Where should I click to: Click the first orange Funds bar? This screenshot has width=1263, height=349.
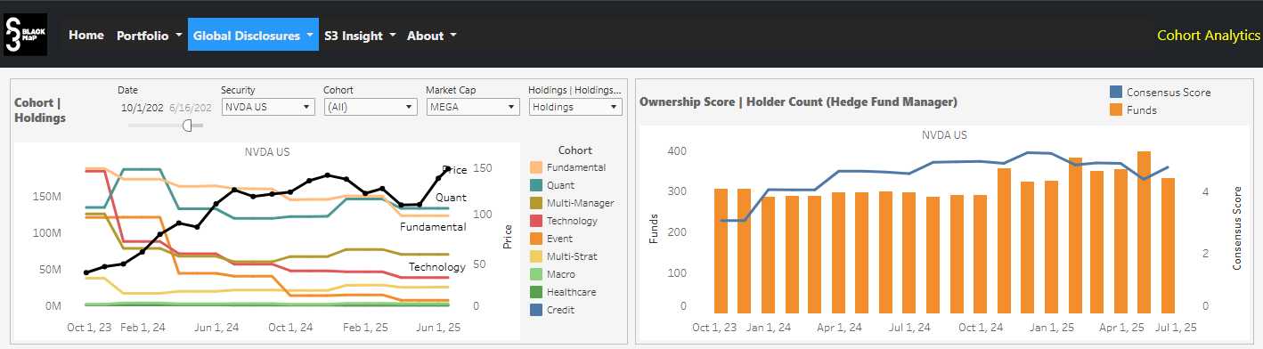pyautogui.click(x=721, y=250)
